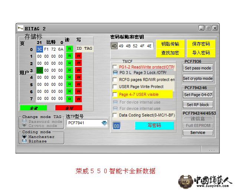Click the TMCF 00 value field
Image resolution: width=235 pixels, height=192 pixels.
click(117, 126)
